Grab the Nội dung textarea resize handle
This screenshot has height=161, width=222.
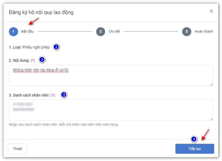[211, 85]
